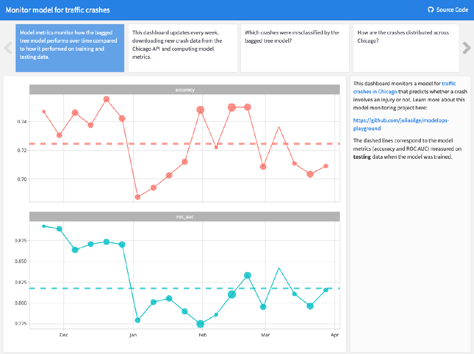Click the gray 'accuracy' chart title bar
The width and height of the screenshot is (474, 354).
coord(184,89)
